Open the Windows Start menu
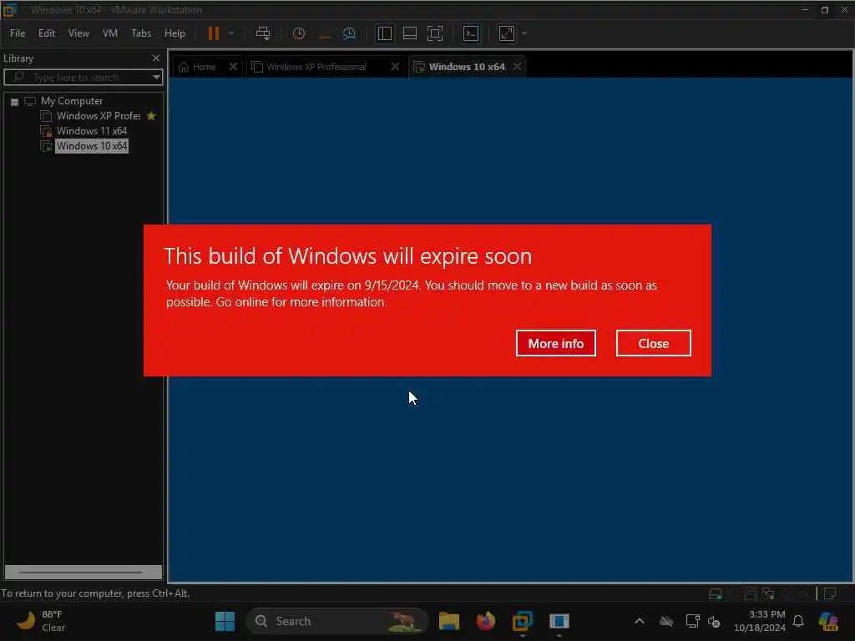Screen dimensions: 855x641 tap(225, 621)
